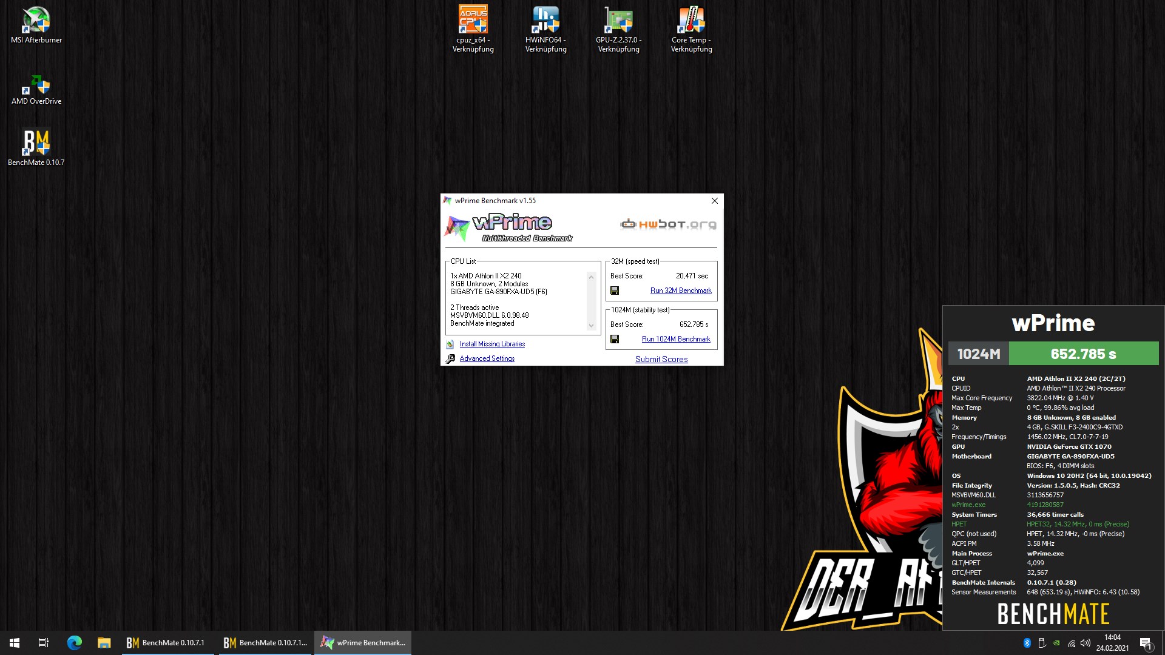Click the wPrime title bar app icon
This screenshot has width=1165, height=655.
pos(448,201)
